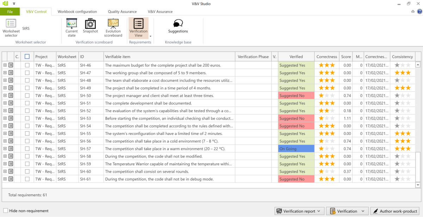Open document icon for row SH-60
Image resolution: width=423 pixels, height=217 pixels.
(11, 171)
